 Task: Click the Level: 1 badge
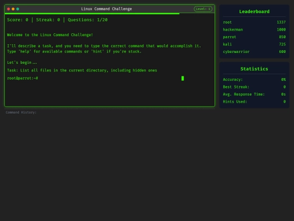point(203,9)
